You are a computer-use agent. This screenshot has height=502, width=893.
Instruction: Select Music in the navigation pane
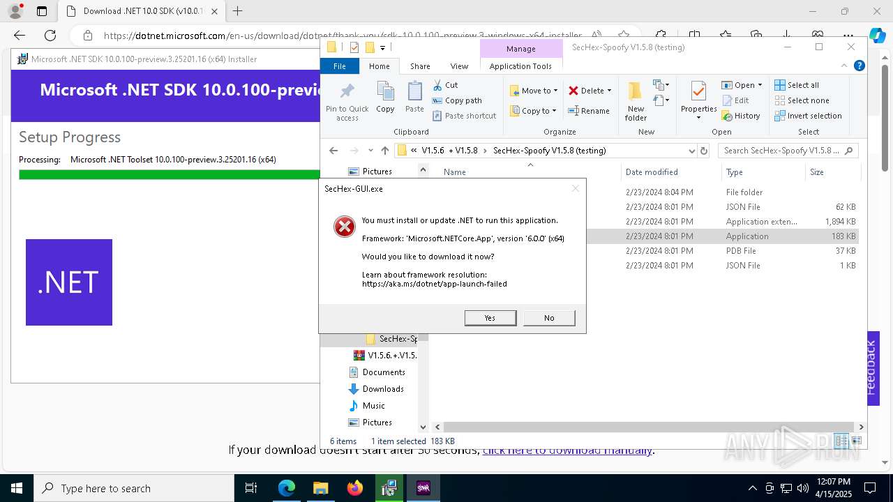pyautogui.click(x=373, y=406)
